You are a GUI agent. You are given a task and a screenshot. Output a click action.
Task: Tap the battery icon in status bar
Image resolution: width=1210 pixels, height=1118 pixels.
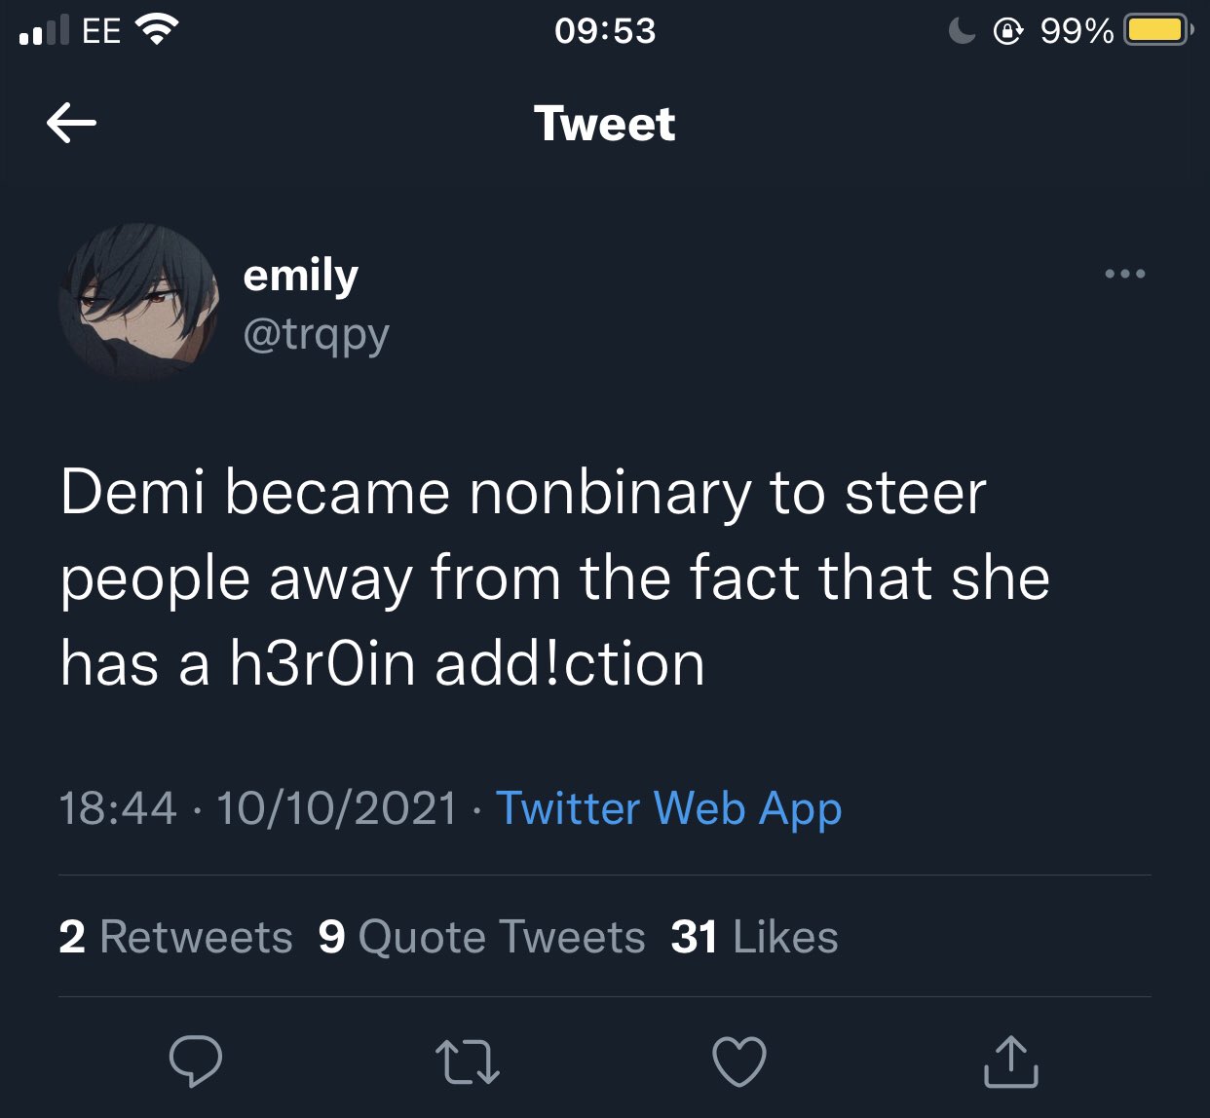tap(1156, 31)
